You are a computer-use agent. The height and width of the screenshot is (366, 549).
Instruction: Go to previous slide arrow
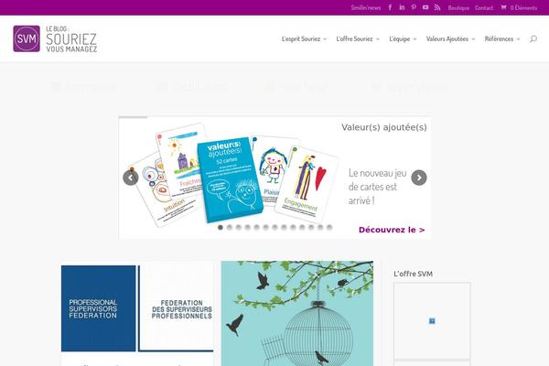[x=131, y=178]
